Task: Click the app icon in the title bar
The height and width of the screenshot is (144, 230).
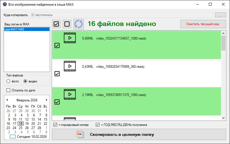Action: [x=4, y=4]
